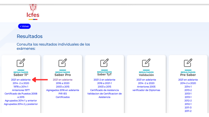Open Pre Saber 2021 en adelante link

point(188,80)
